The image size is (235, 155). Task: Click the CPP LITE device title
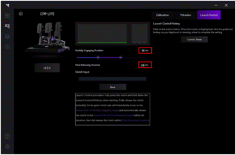[47, 14]
